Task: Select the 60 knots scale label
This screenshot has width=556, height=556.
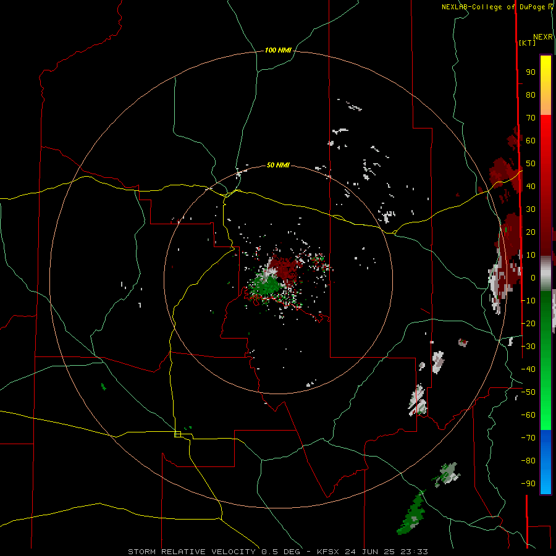Action: [531, 141]
